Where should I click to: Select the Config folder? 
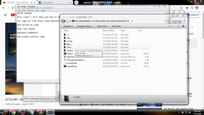69,41
